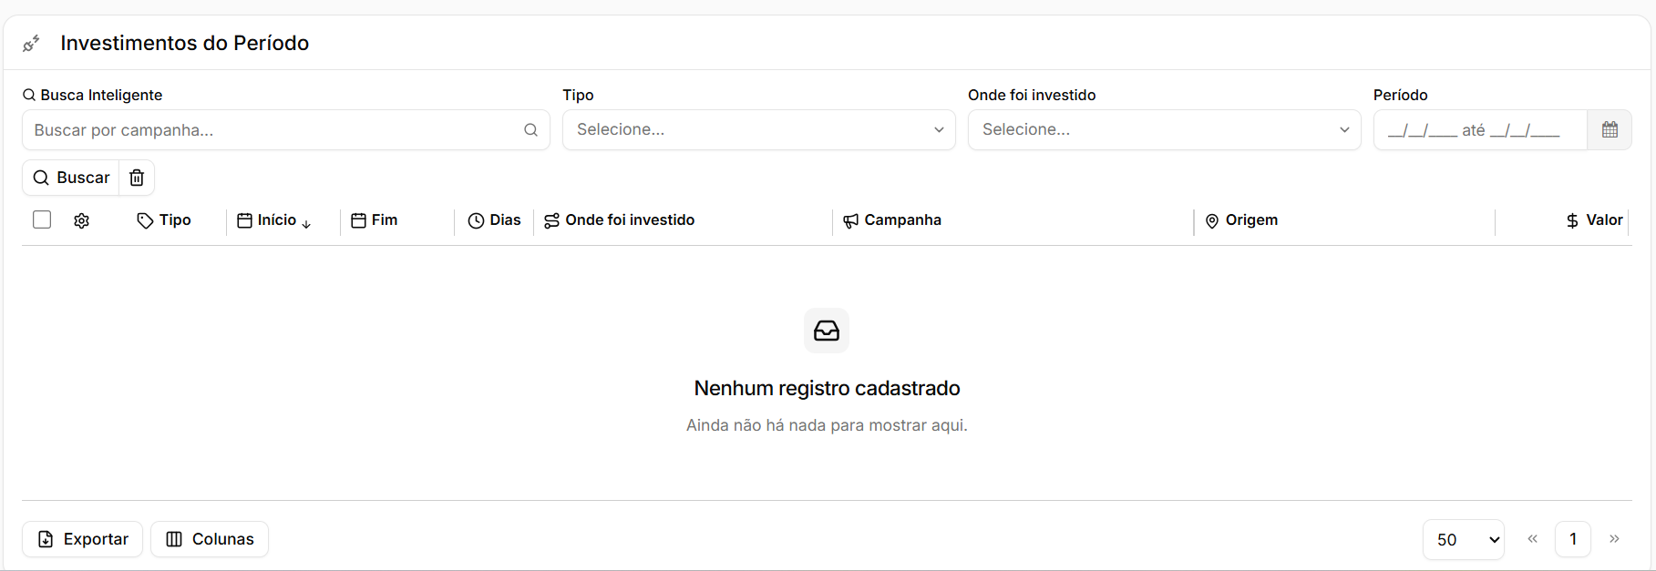Screen dimensions: 1656x571
Task: Toggle the select-all checkbox in header
Action: coord(42,219)
